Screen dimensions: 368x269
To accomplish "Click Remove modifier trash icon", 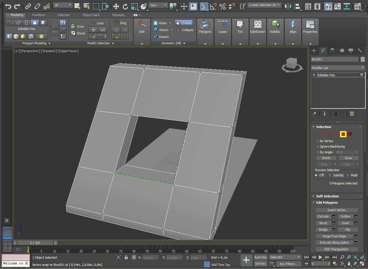I will point(342,114).
